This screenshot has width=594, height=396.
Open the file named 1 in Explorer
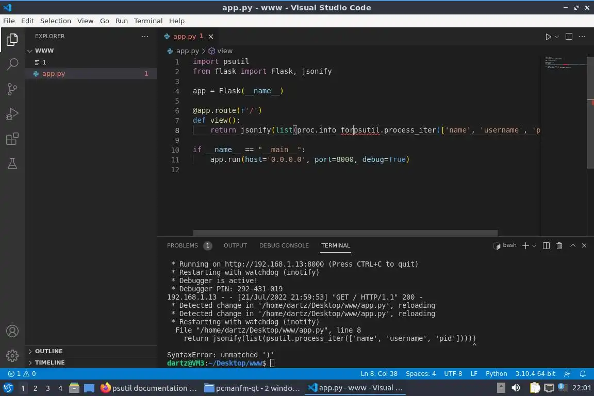[91, 62]
